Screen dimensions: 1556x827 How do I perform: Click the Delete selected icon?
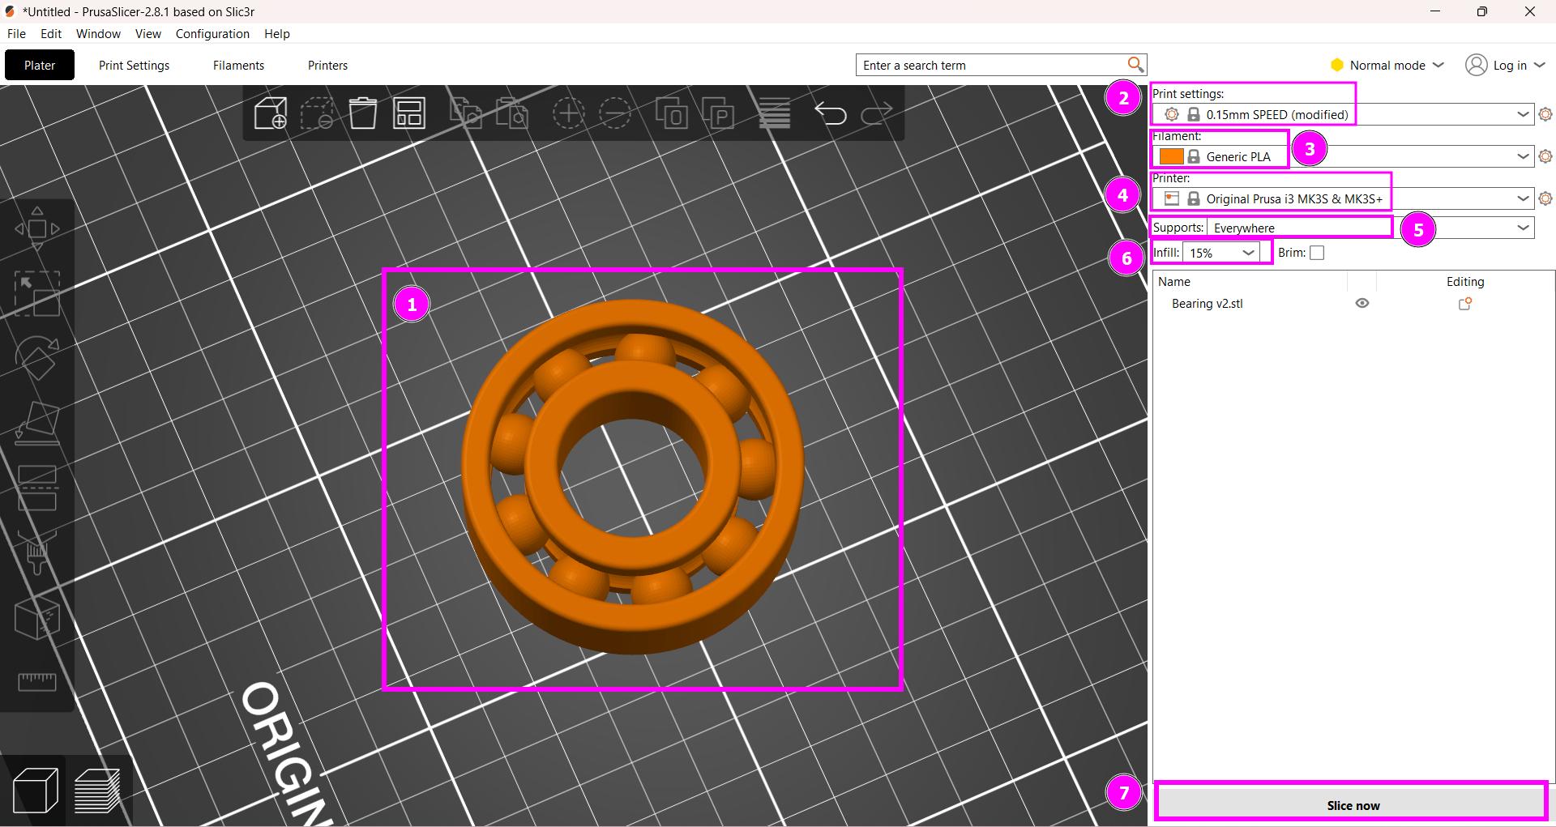[317, 113]
